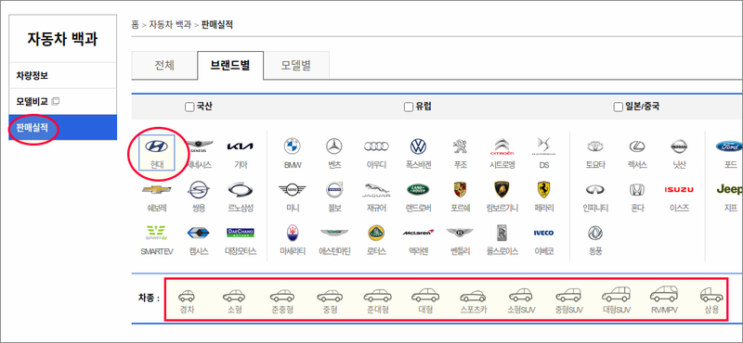Viewport: 743px width, 343px height.
Task: Select the Volvo (볼보) logo
Action: click(x=334, y=190)
